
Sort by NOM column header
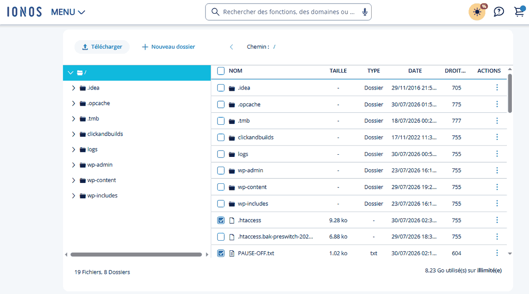[235, 71]
